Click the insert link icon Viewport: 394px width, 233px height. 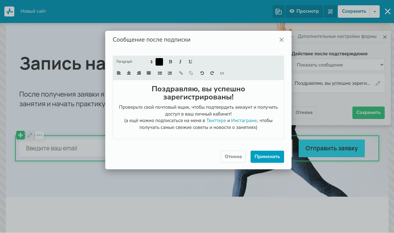[x=181, y=73]
